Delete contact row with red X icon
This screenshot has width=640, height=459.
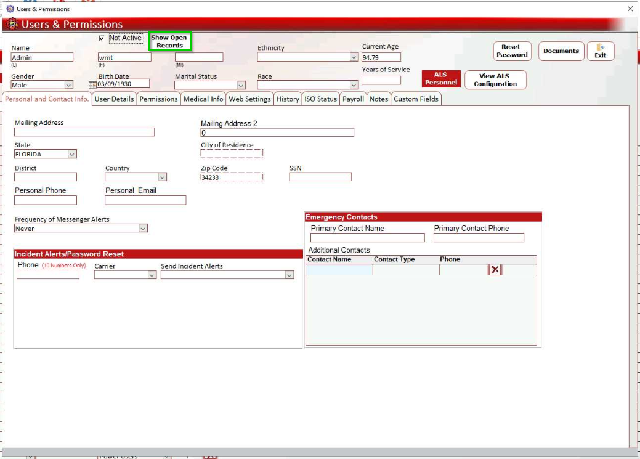click(x=495, y=269)
